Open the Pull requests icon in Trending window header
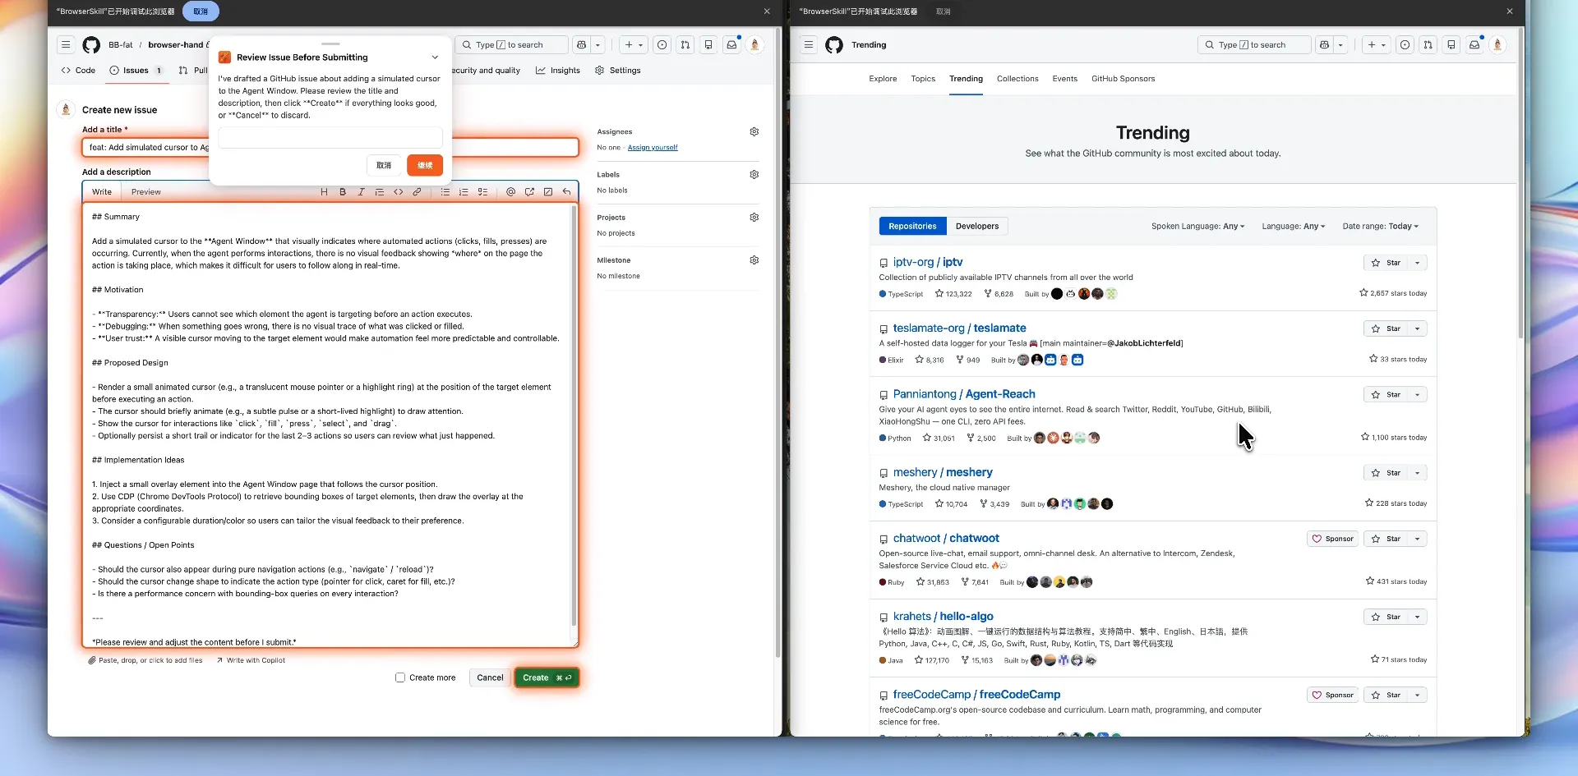Screen dimensions: 1578x776 click(x=1428, y=45)
